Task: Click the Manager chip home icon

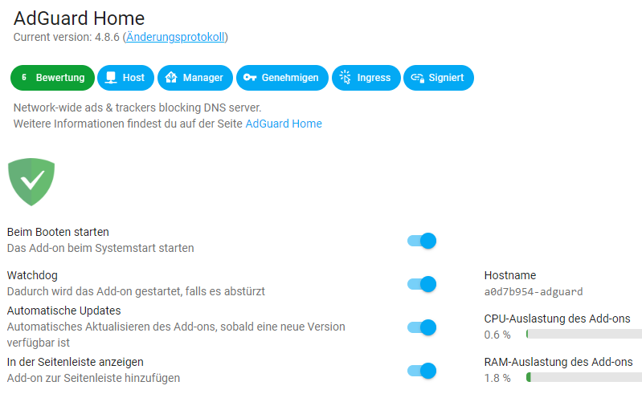Action: (171, 77)
